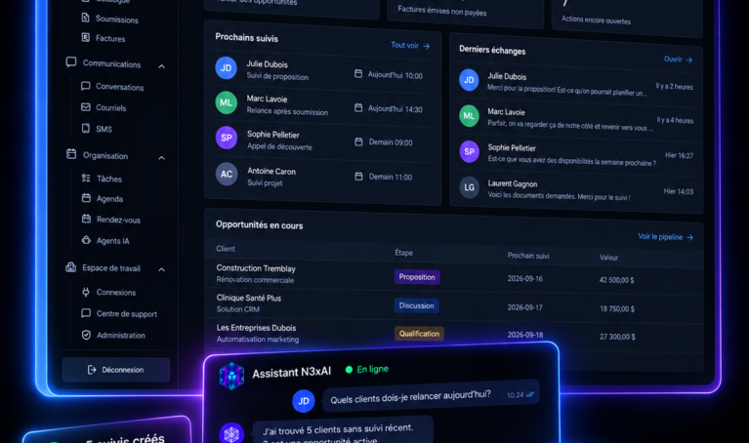Click the SMS phone icon

click(86, 128)
